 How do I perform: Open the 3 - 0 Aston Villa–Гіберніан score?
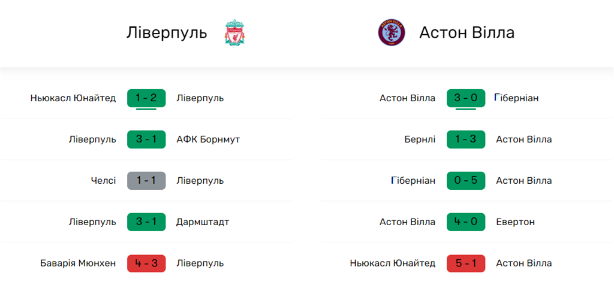[x=466, y=98]
